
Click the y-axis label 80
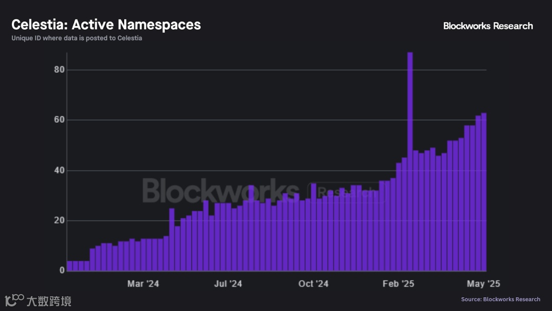coord(59,70)
